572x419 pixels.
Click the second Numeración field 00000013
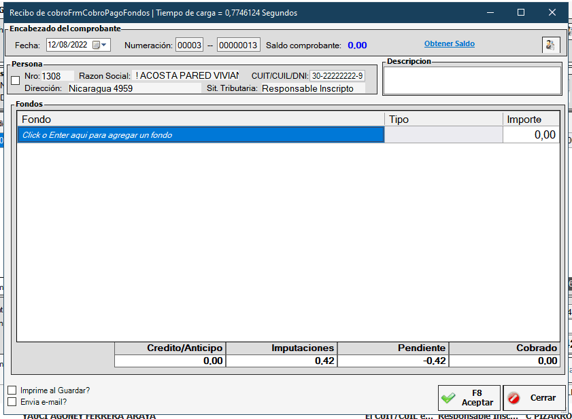pos(238,45)
